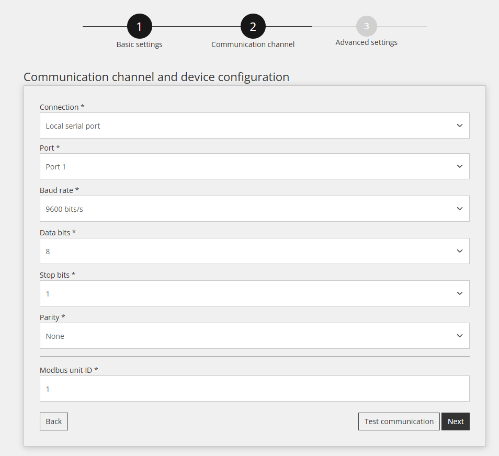This screenshot has height=456, width=499.
Task: Click the Test communication button
Action: coord(399,421)
